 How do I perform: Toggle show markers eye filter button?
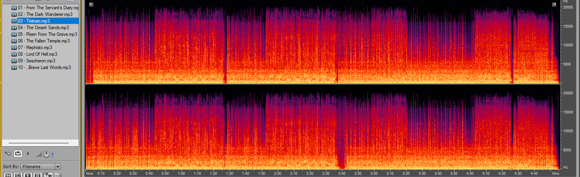(48, 175)
